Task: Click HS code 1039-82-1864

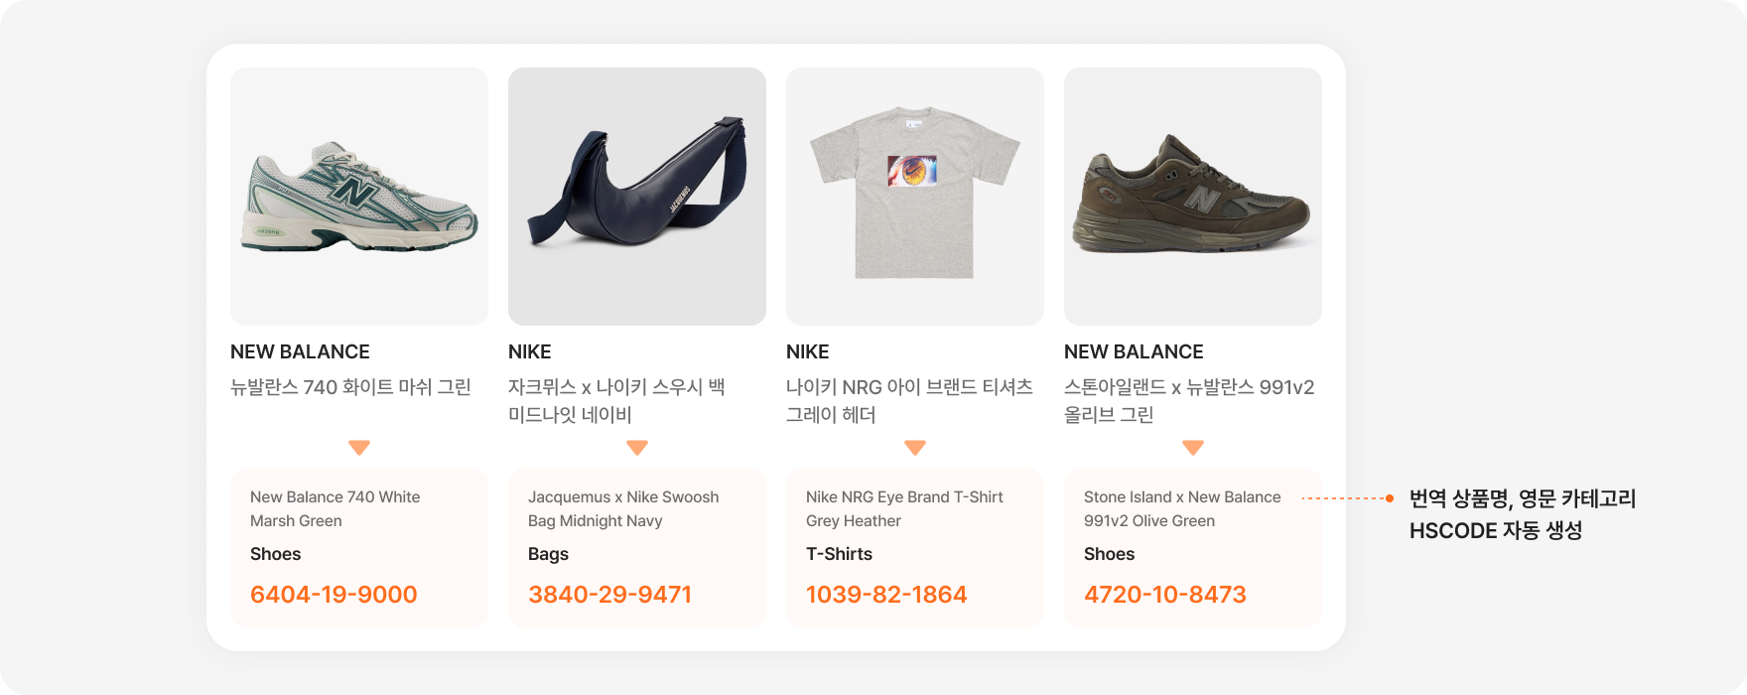Action: [x=886, y=595]
